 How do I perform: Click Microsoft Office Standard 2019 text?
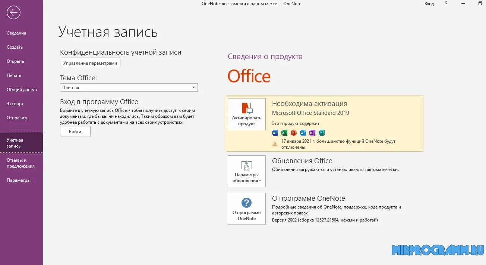click(x=310, y=113)
